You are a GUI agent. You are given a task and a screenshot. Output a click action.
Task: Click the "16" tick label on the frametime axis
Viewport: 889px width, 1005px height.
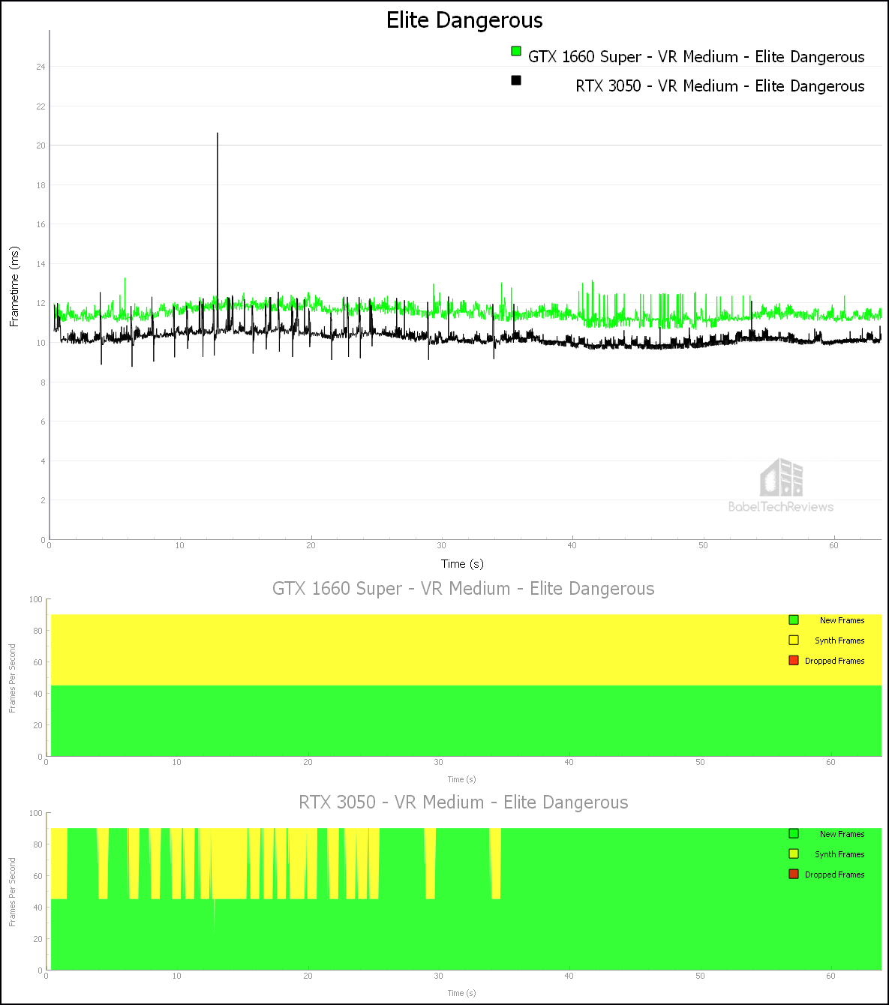41,224
